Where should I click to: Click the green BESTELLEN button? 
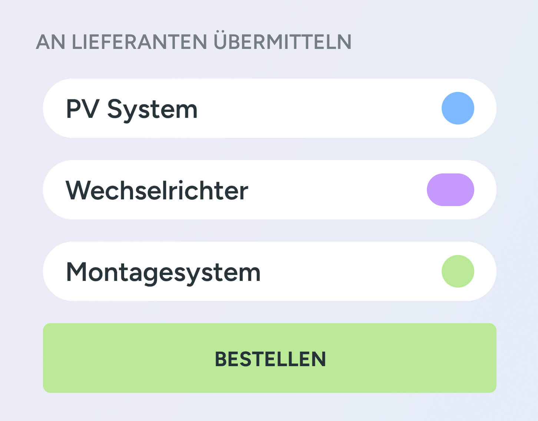click(269, 358)
